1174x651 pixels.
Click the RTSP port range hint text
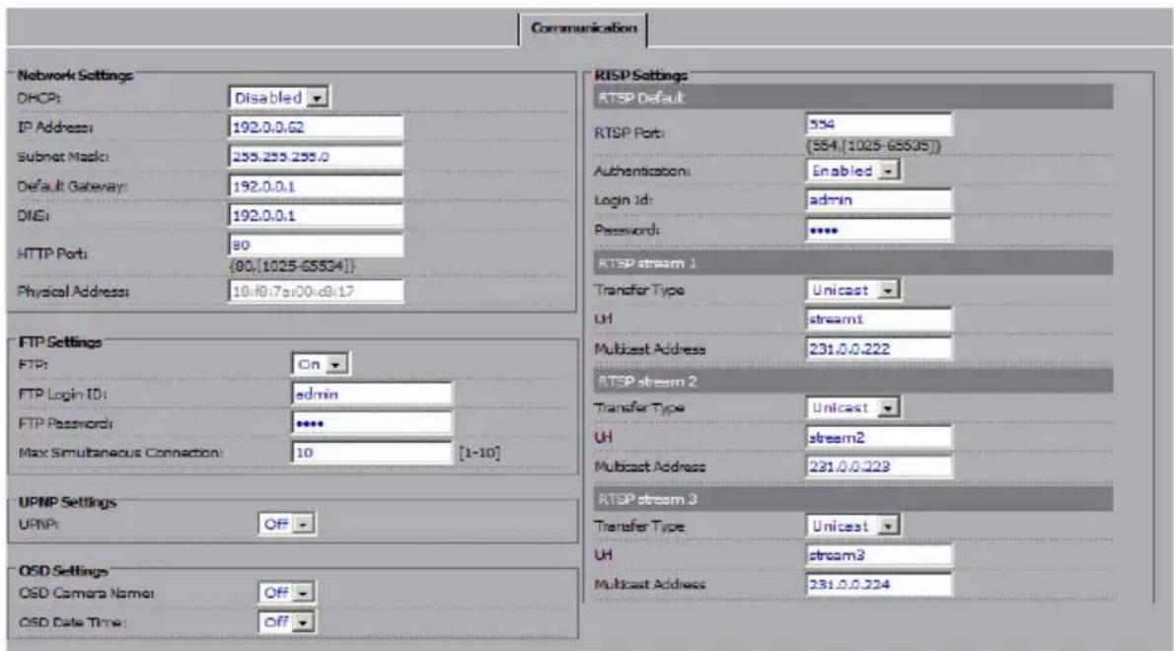pos(874,146)
